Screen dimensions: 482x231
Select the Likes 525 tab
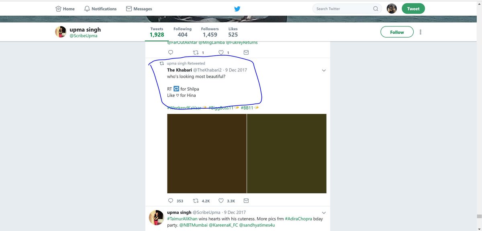click(233, 32)
